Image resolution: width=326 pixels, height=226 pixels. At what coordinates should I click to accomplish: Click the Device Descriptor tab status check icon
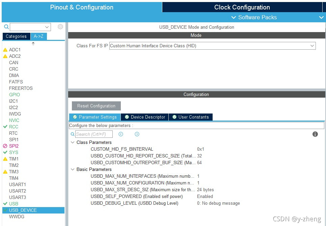[127, 117]
